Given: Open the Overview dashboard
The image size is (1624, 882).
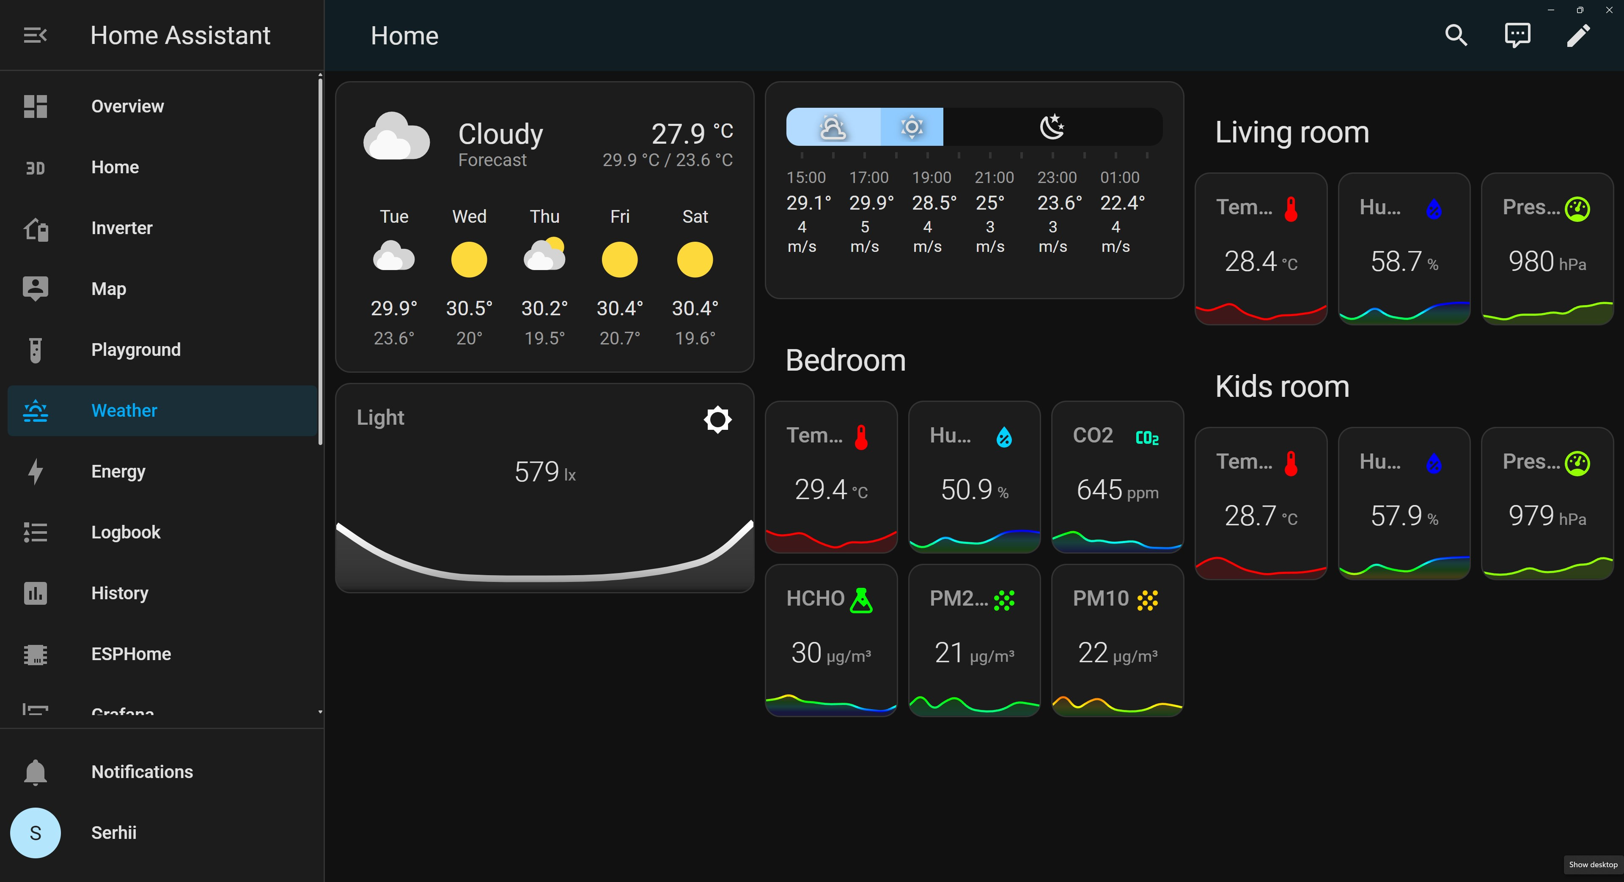Looking at the screenshot, I should (127, 106).
